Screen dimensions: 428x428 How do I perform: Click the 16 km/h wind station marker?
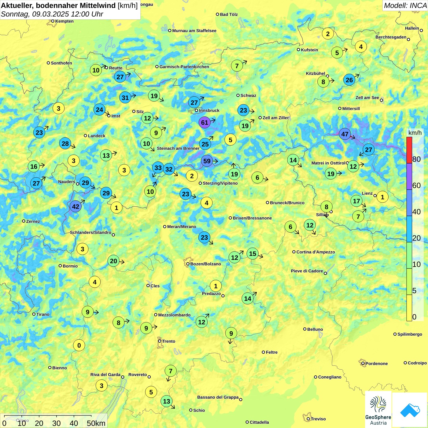point(34,167)
